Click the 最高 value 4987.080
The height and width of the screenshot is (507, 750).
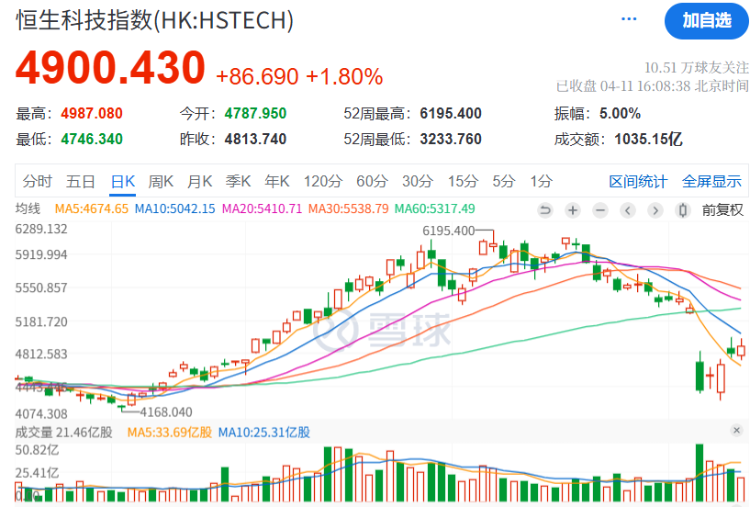92,114
